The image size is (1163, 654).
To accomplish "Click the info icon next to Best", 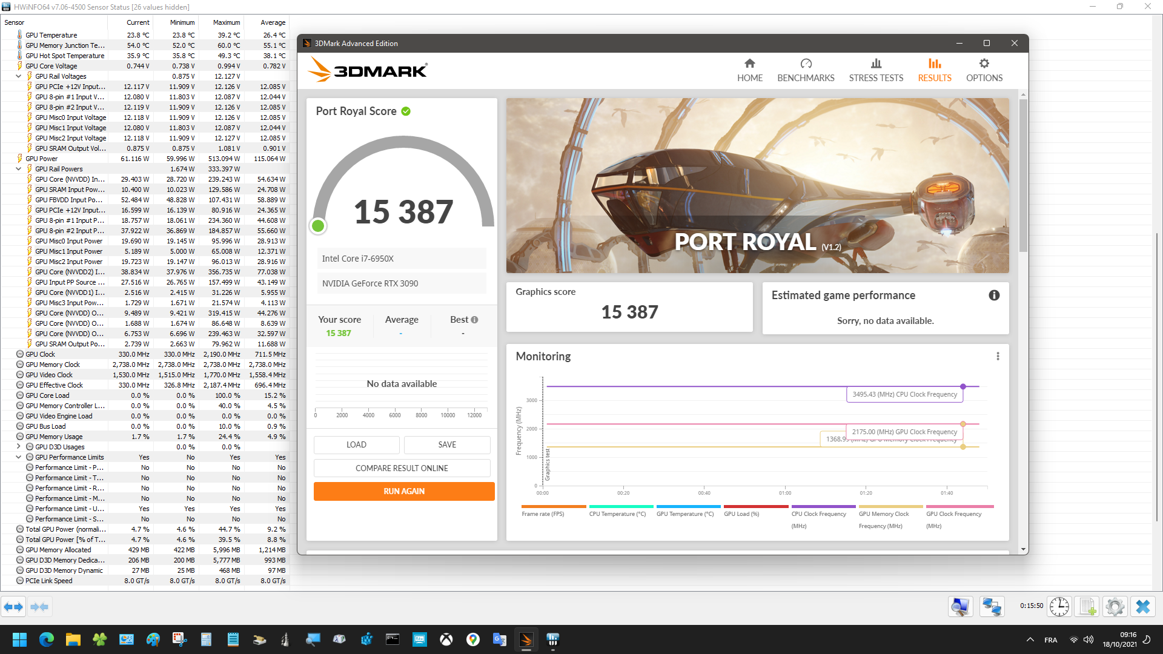I will click(474, 320).
